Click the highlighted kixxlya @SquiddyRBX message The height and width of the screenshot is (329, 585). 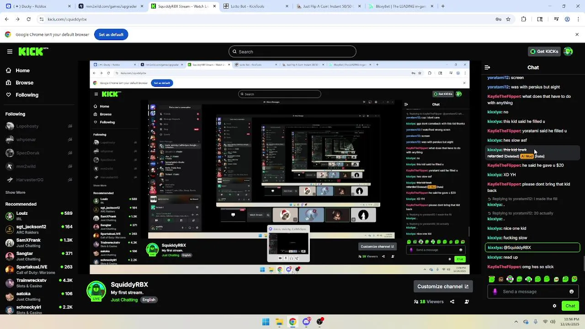tap(532, 248)
